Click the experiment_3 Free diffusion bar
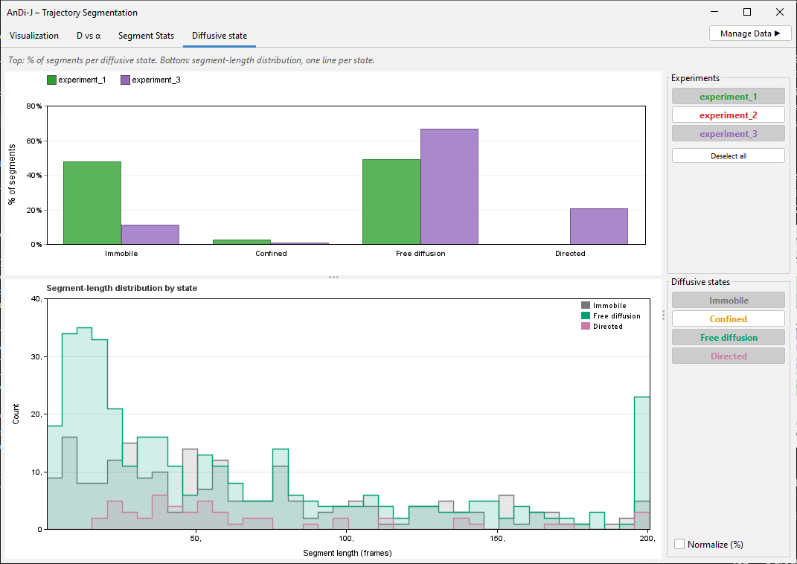Screen dimensions: 797x564 click(x=449, y=187)
